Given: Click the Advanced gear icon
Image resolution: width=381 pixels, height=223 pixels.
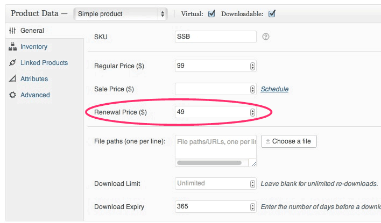Looking at the screenshot, I should (x=12, y=95).
